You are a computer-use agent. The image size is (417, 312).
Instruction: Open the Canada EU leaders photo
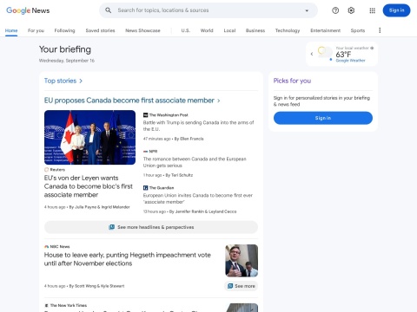point(89,137)
